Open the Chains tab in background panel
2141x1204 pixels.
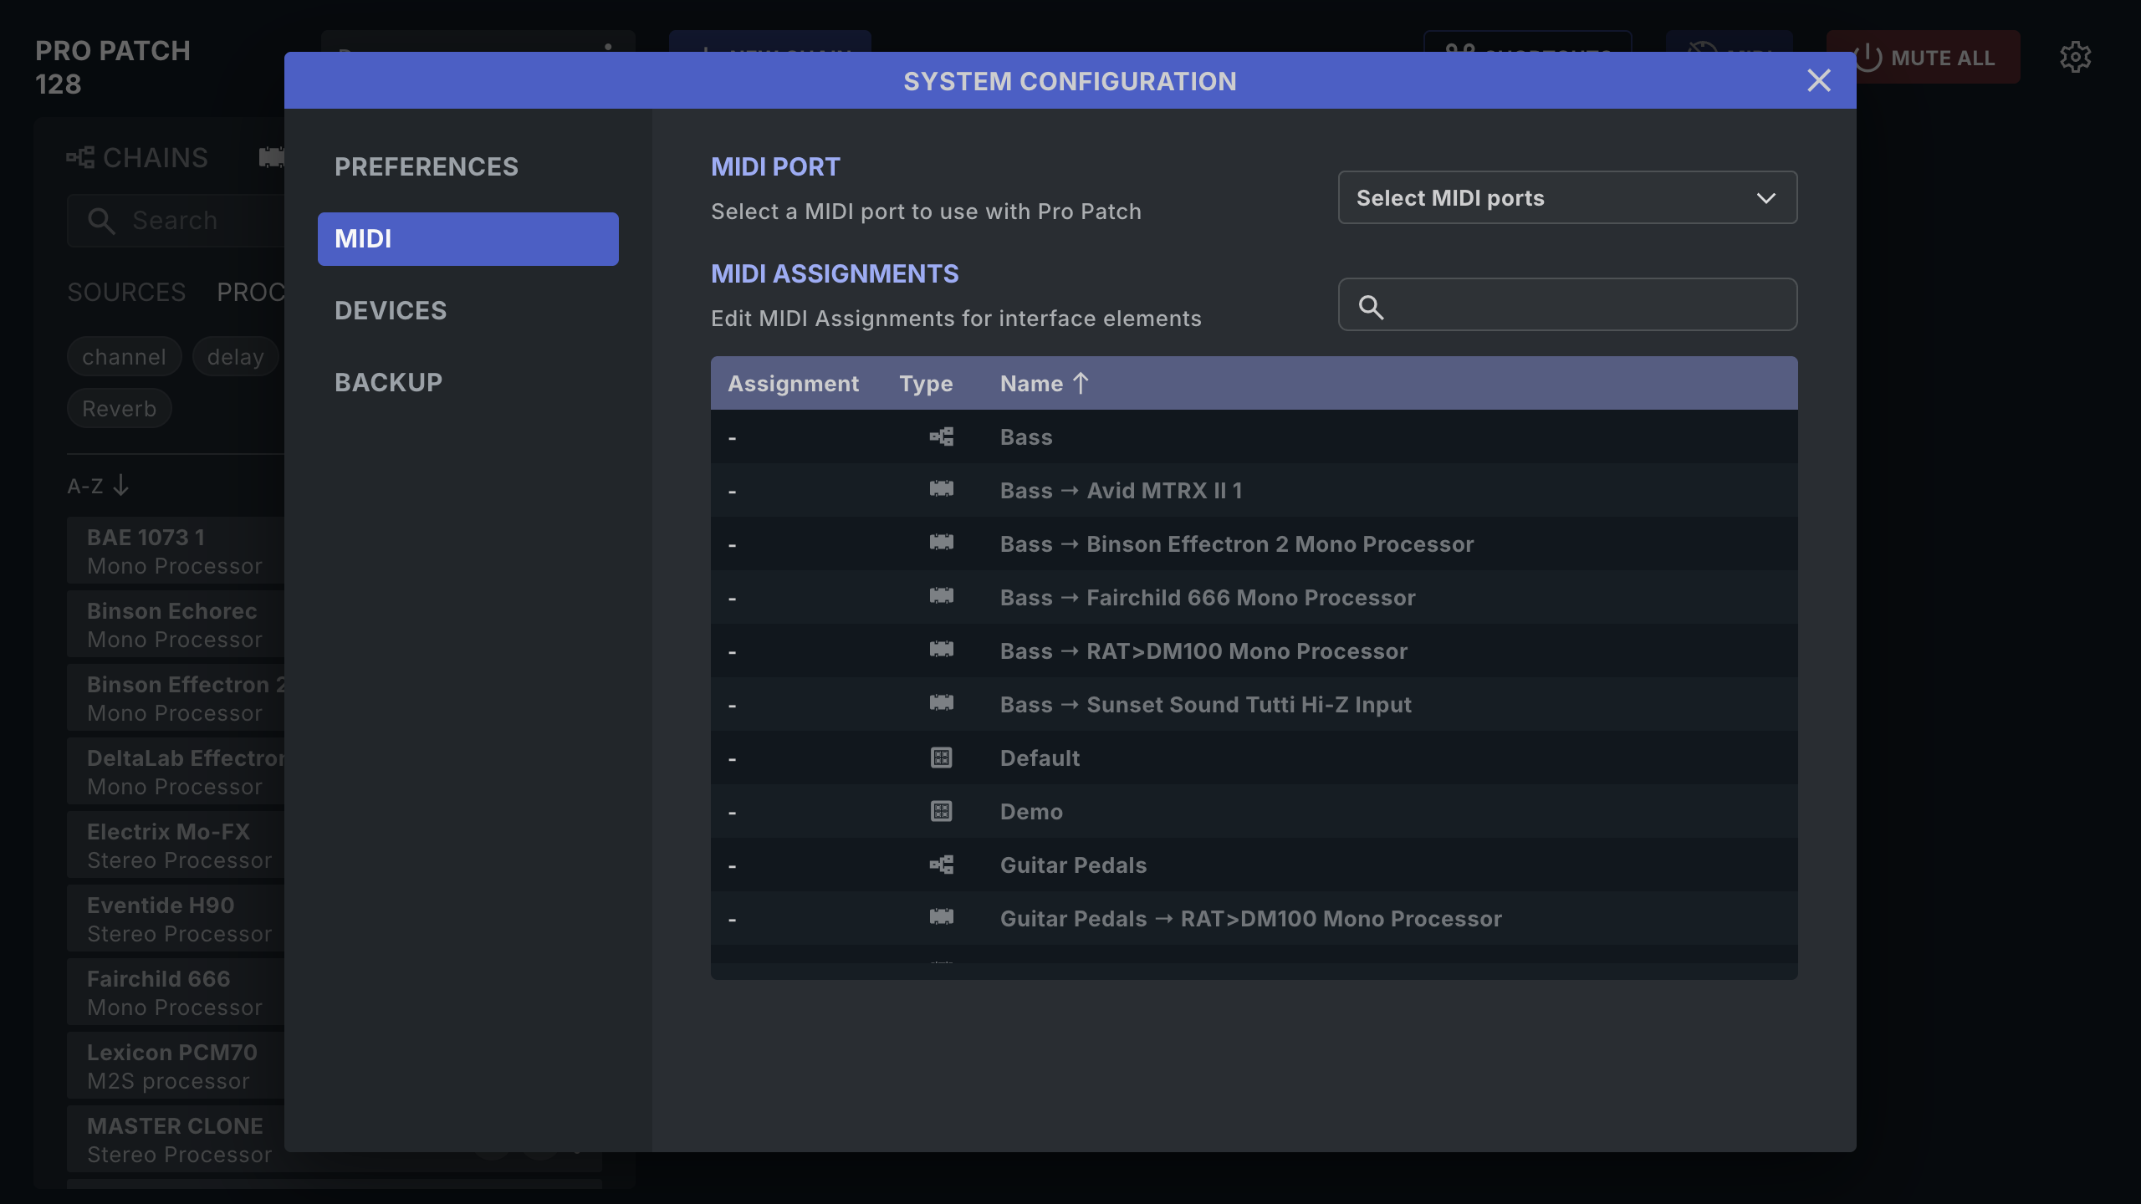(x=137, y=157)
